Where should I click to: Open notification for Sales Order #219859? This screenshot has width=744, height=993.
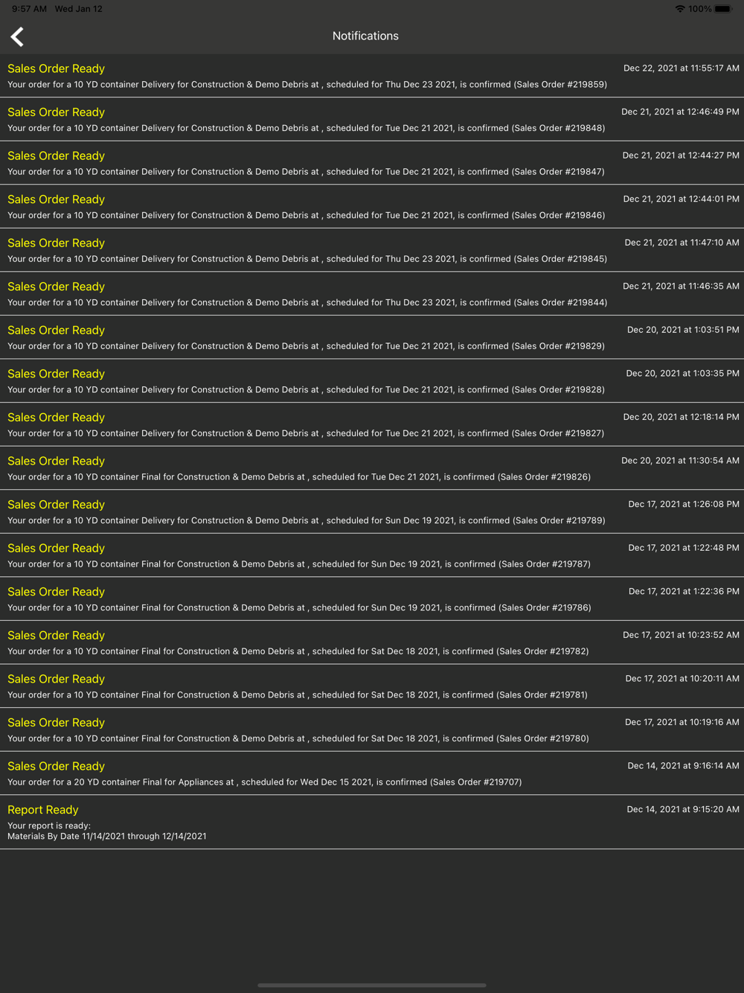(372, 75)
